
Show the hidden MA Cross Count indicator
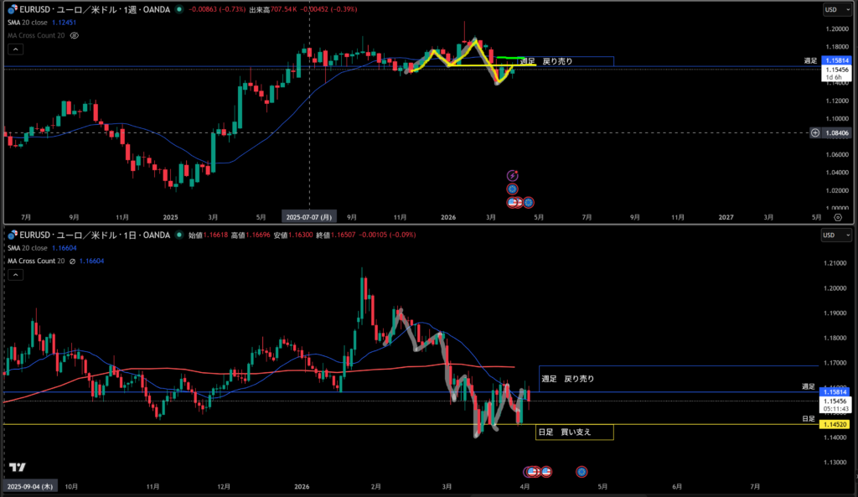(x=75, y=36)
